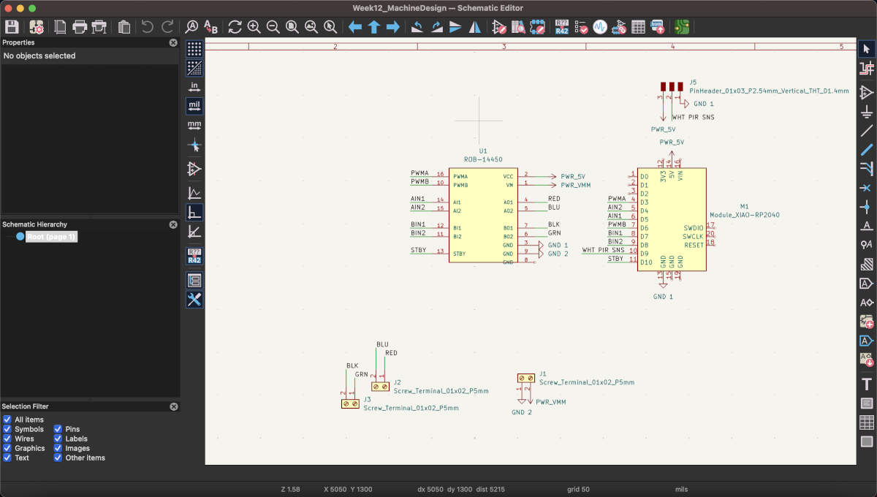Open symbol fields table editor

[x=638, y=27]
